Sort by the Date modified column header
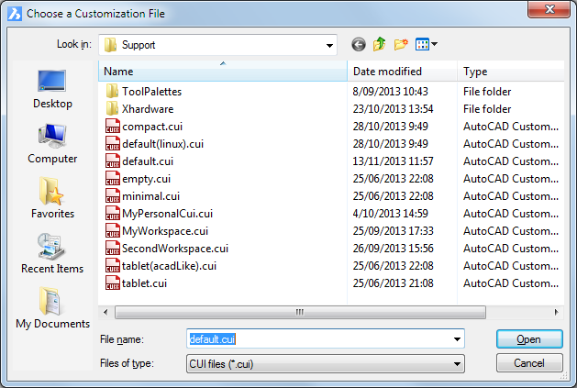The image size is (577, 388). click(402, 71)
